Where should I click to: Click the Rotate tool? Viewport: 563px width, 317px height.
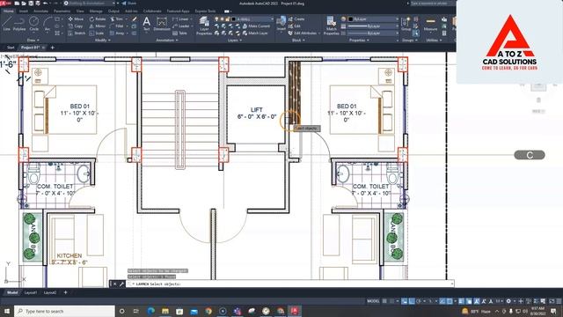pyautogui.click(x=98, y=19)
